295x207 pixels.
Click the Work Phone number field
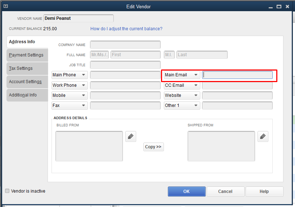tap(125, 85)
